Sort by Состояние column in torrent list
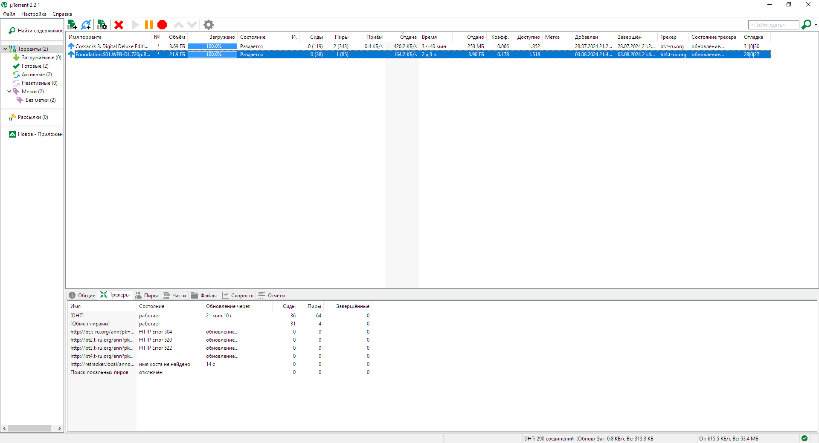The height and width of the screenshot is (443, 819). point(263,37)
